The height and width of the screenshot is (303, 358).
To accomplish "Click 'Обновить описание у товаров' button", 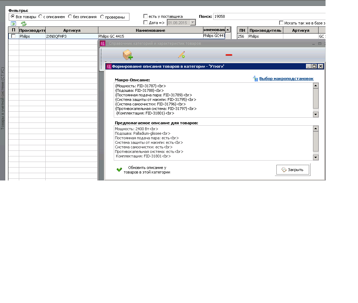I will (144, 170).
